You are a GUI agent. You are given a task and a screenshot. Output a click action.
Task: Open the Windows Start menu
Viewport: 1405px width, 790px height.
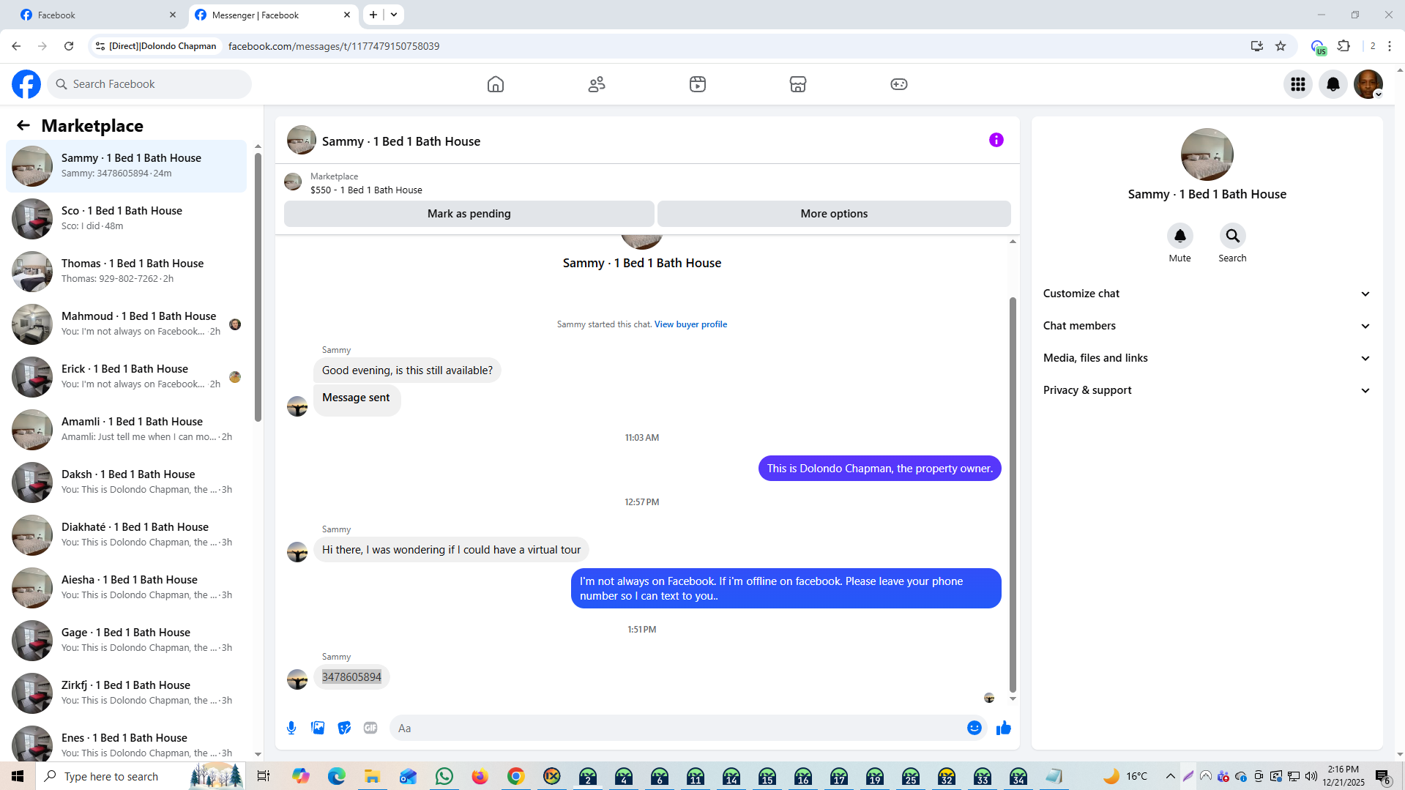18,776
